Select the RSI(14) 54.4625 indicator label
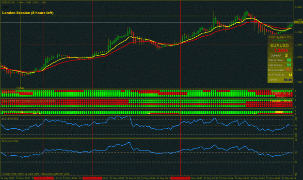This screenshot has height=180, width=303. coord(10,119)
